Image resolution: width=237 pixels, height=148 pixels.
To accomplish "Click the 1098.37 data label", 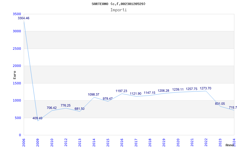I will click(x=94, y=95).
